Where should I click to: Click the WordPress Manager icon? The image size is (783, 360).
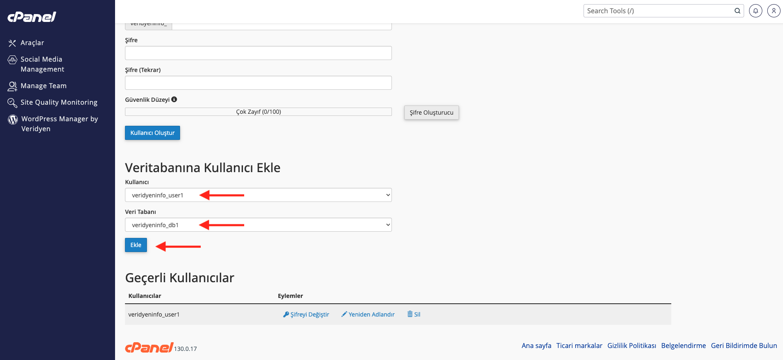coord(13,120)
